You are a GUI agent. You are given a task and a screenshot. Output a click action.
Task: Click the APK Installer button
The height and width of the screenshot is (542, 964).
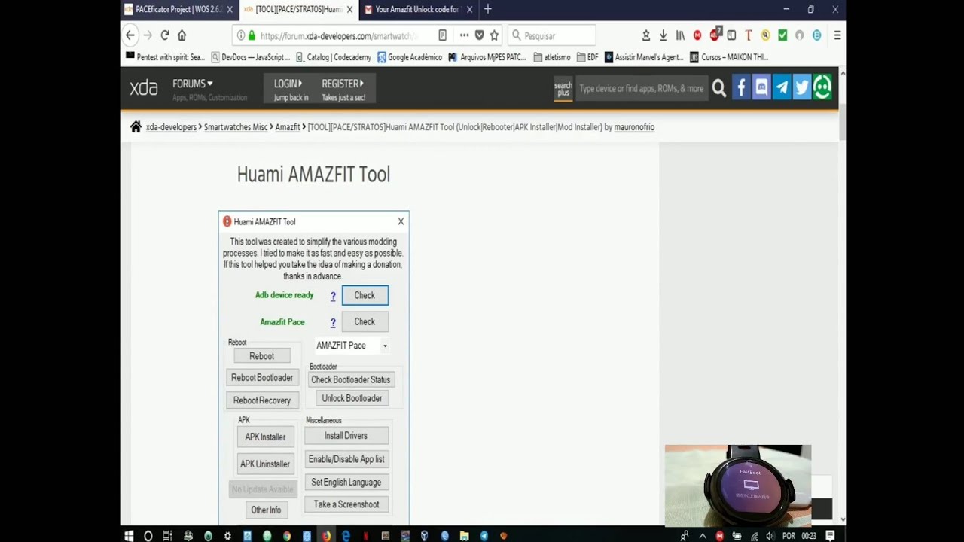click(265, 437)
